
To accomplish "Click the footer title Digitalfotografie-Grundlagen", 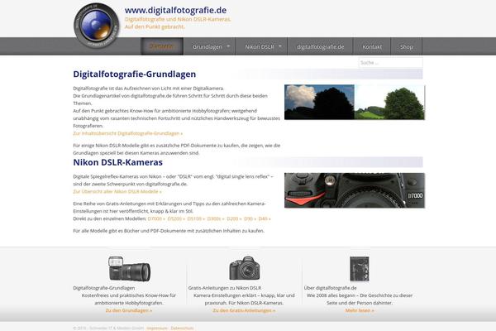I will click(x=104, y=288).
